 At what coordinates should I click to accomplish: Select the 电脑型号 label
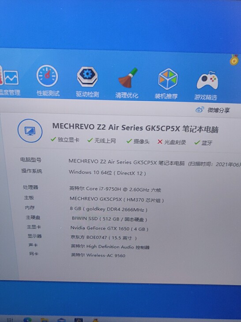pyautogui.click(x=31, y=160)
